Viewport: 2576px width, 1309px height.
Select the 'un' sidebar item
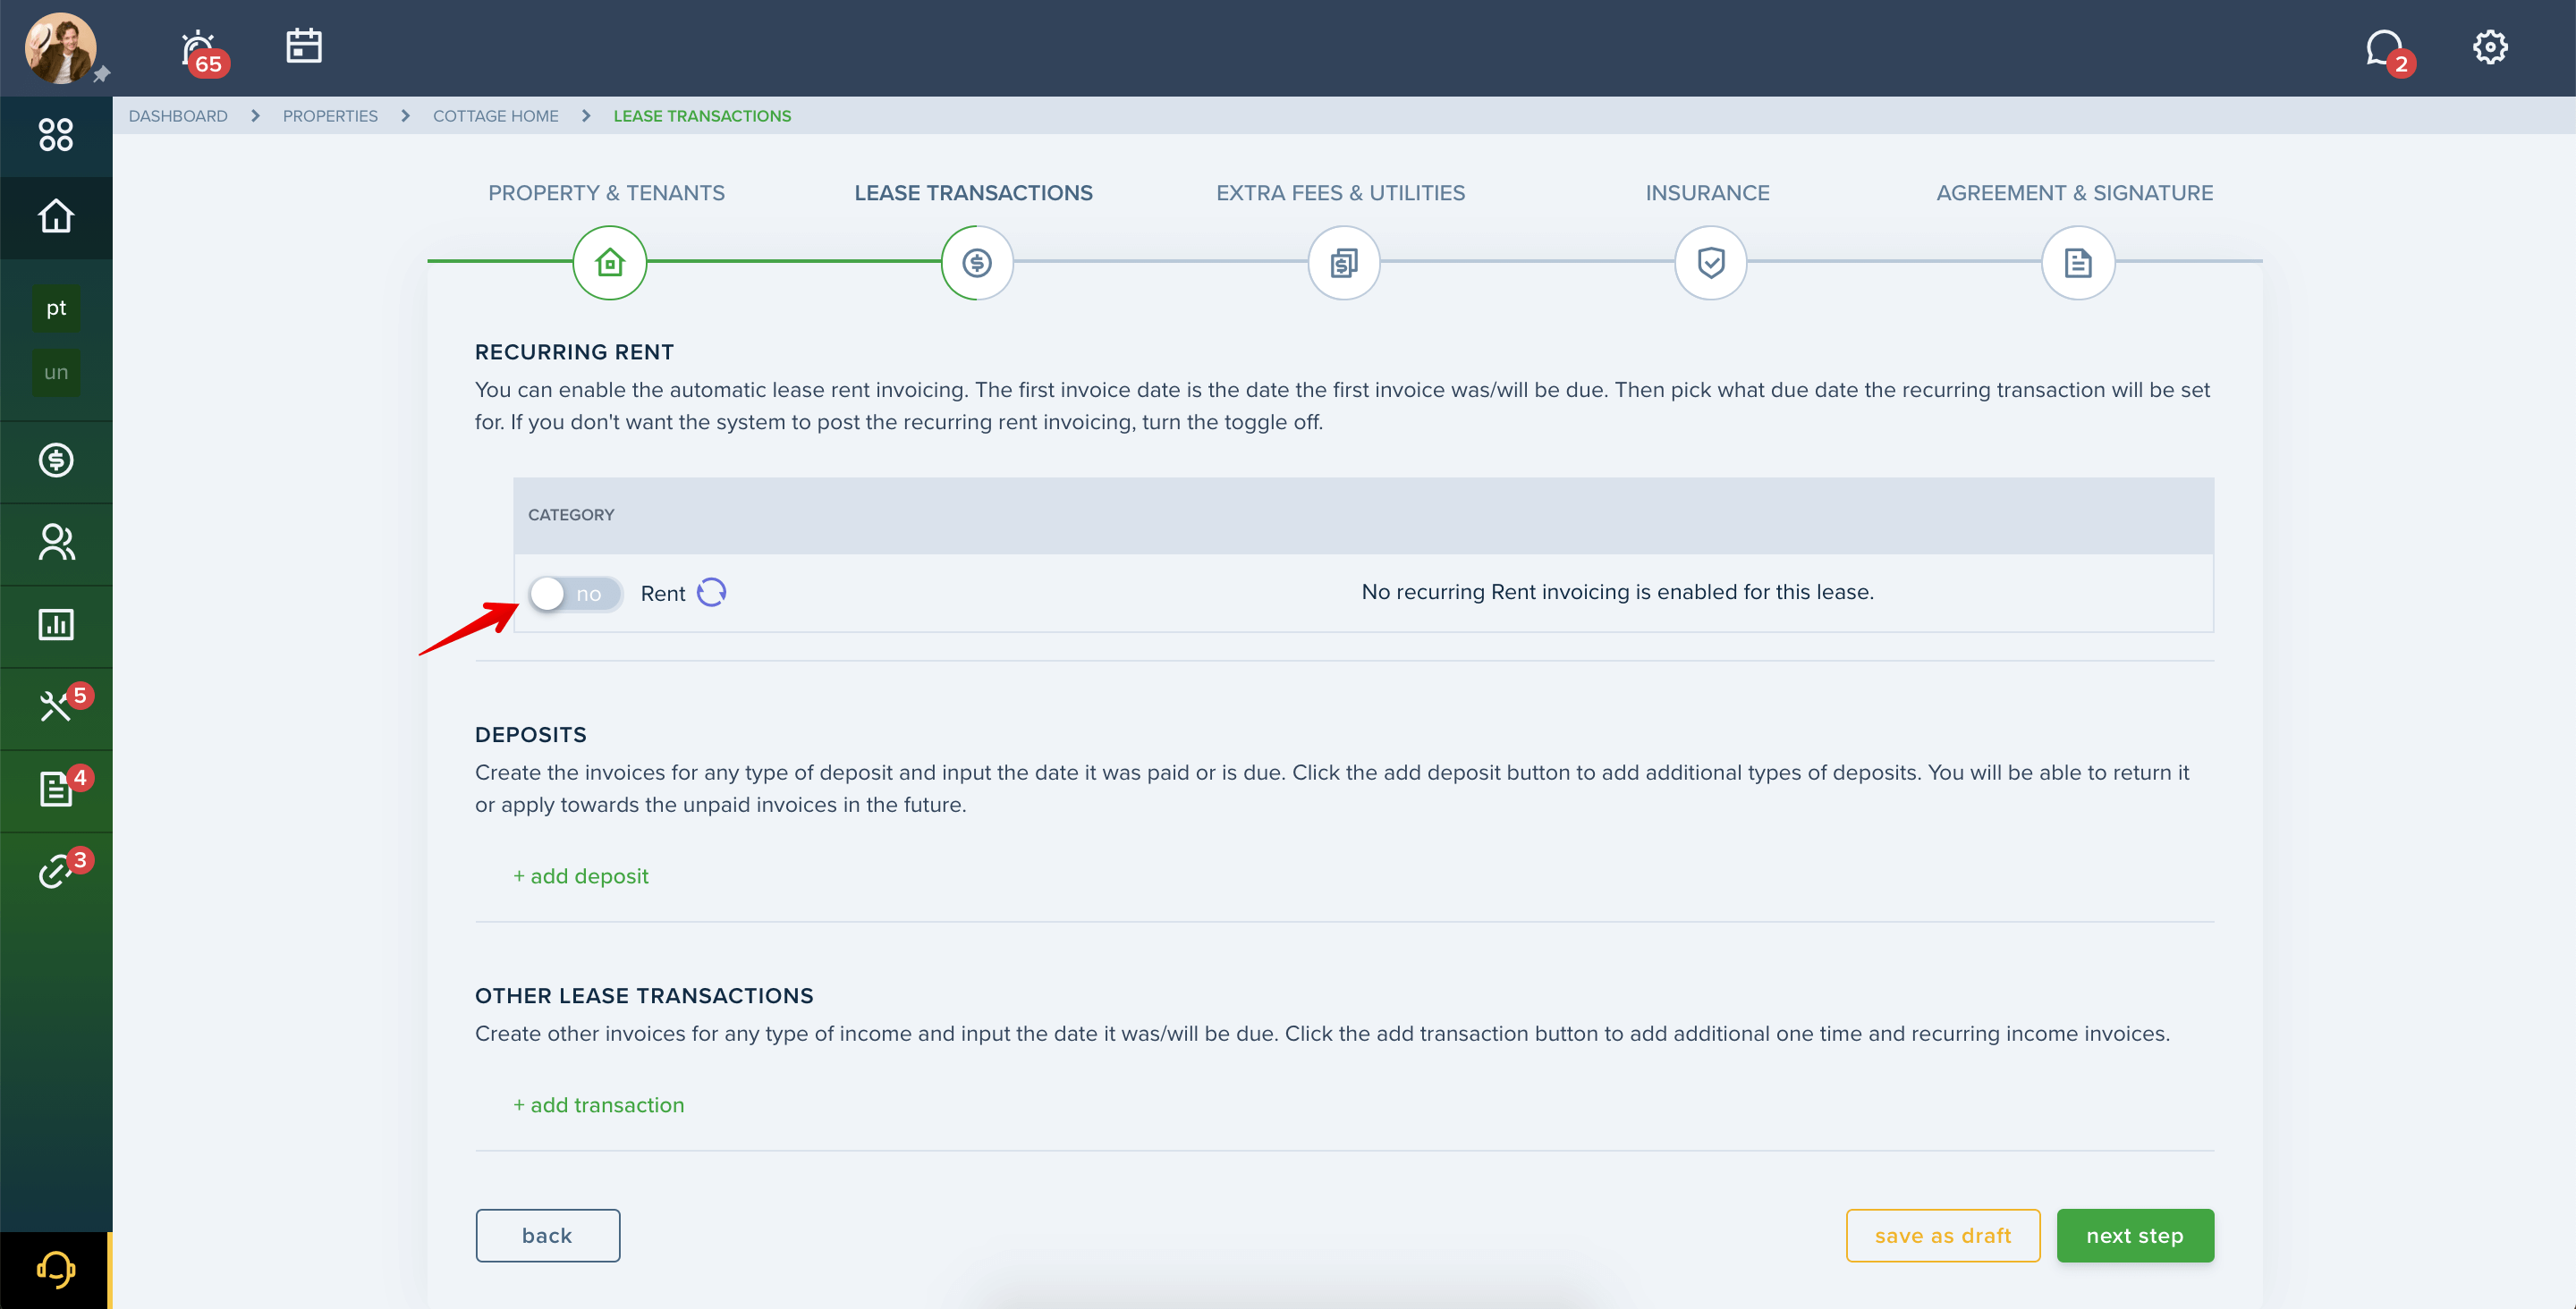(56, 372)
